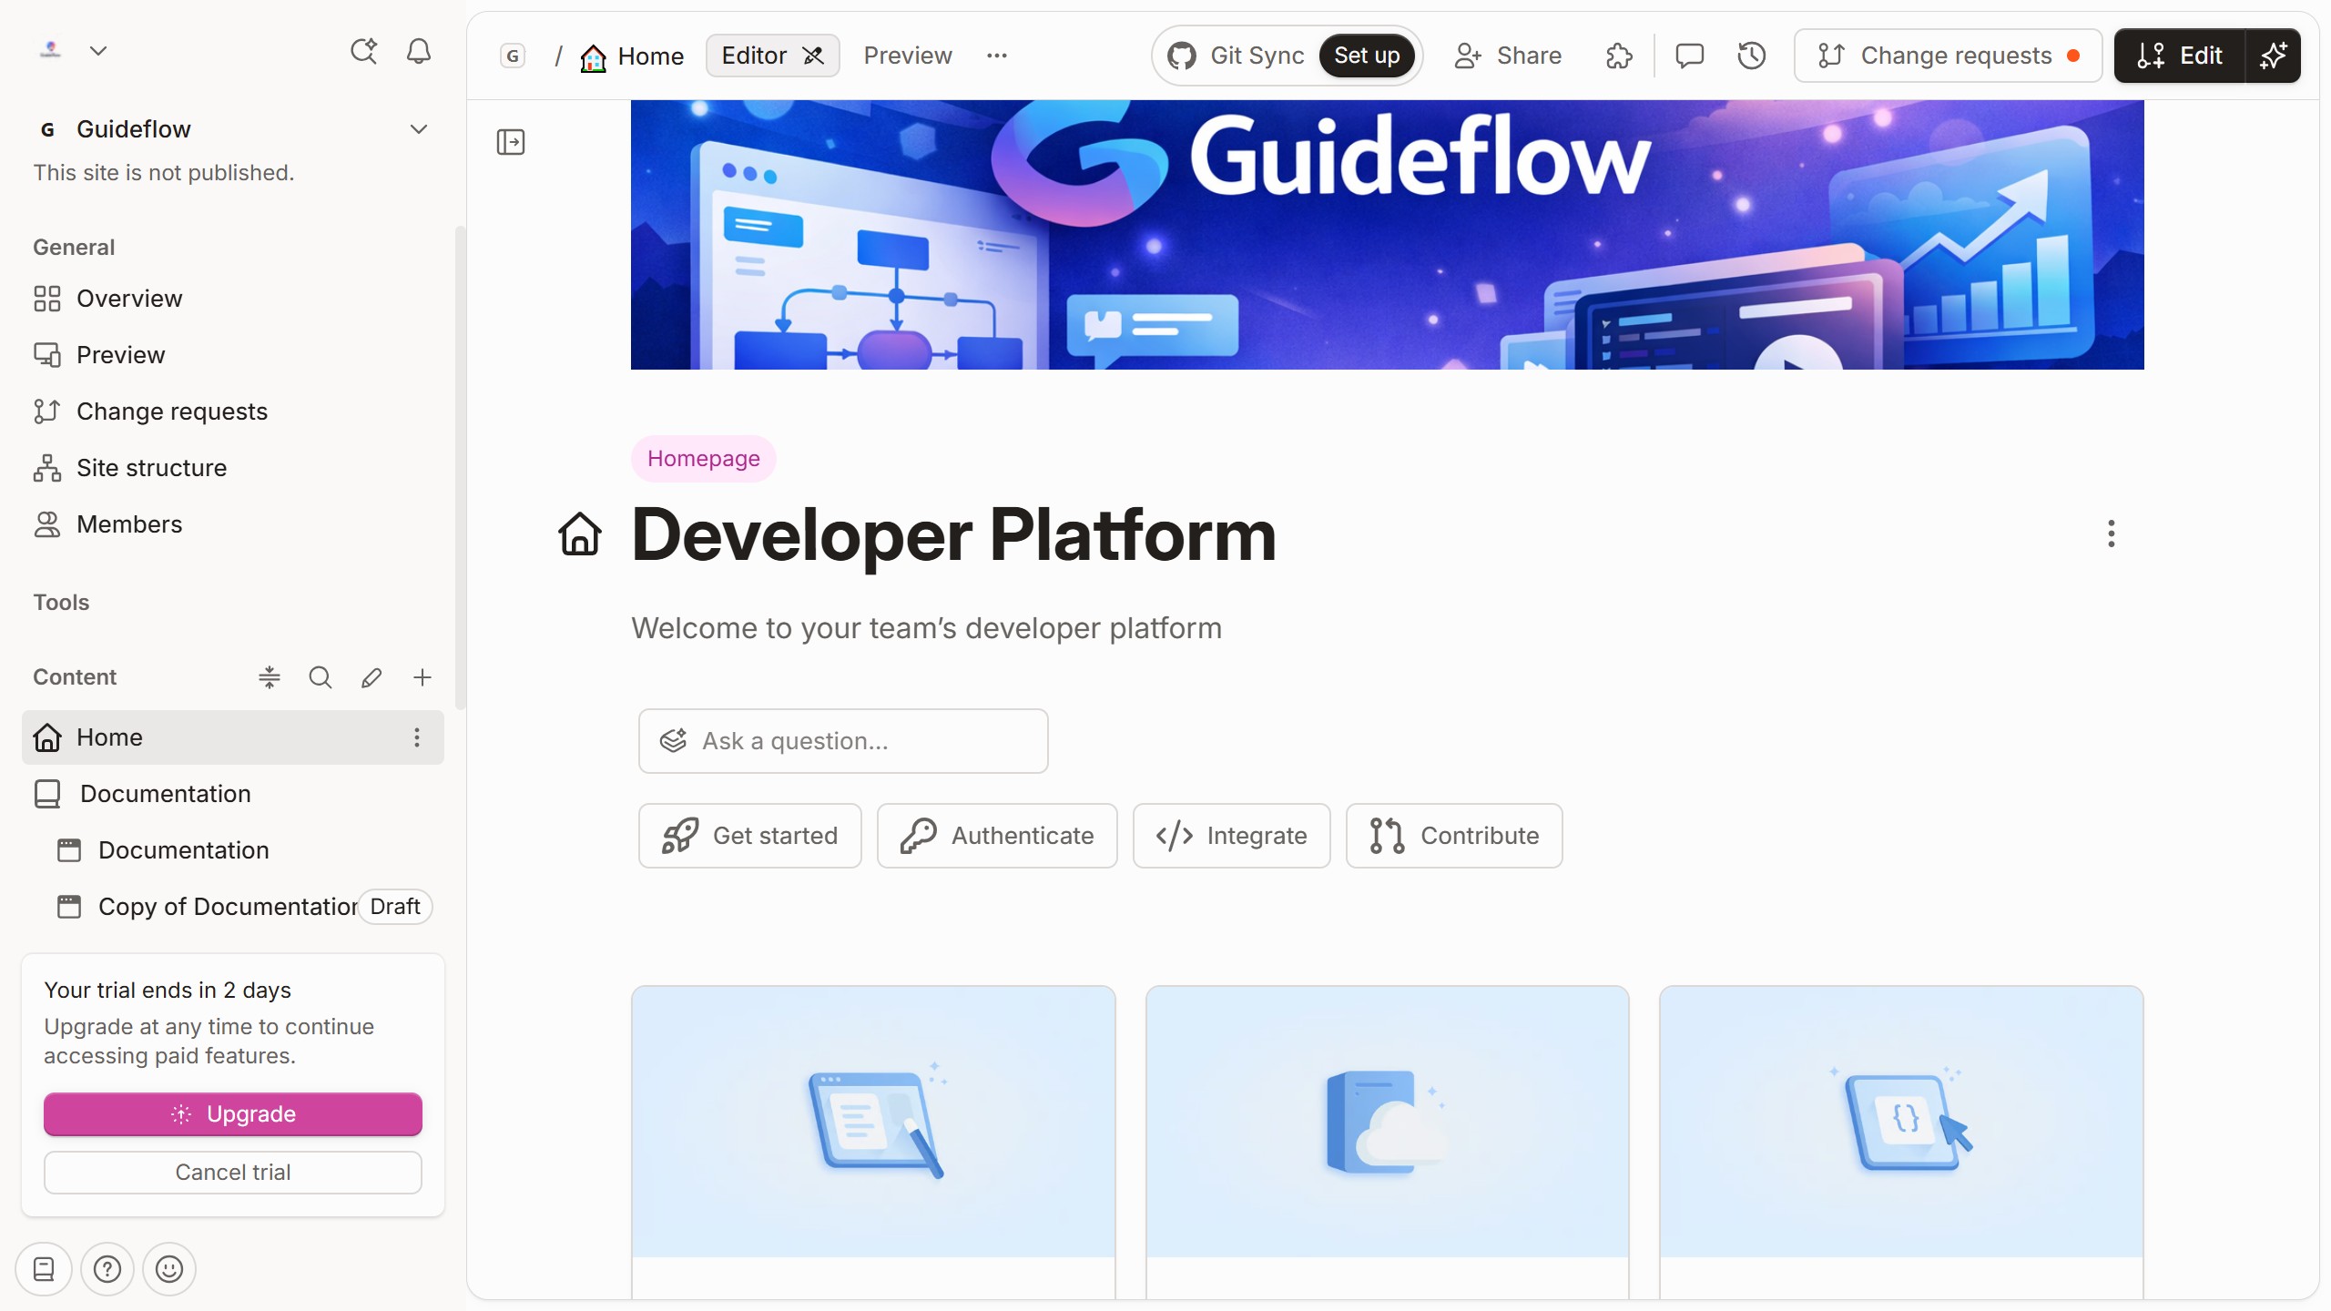The width and height of the screenshot is (2331, 1311).
Task: Expand the organization switcher chevron
Action: (x=98, y=51)
